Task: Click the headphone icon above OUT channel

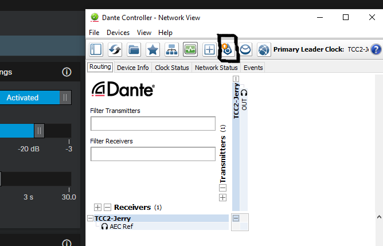Action: click(244, 93)
